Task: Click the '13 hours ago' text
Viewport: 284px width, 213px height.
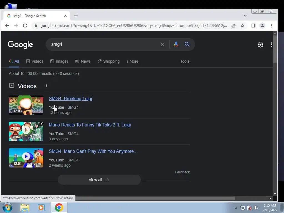Action: (60, 113)
